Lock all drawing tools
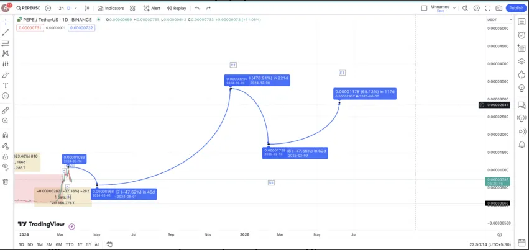 point(6,157)
